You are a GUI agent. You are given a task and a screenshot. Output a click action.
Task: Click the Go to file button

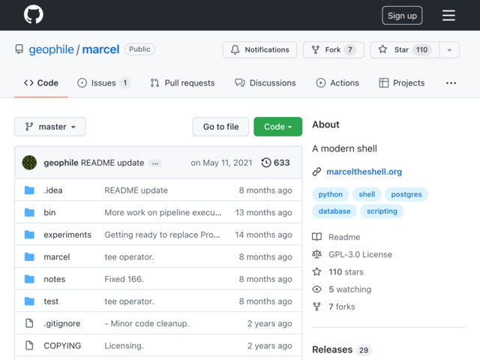pyautogui.click(x=220, y=127)
